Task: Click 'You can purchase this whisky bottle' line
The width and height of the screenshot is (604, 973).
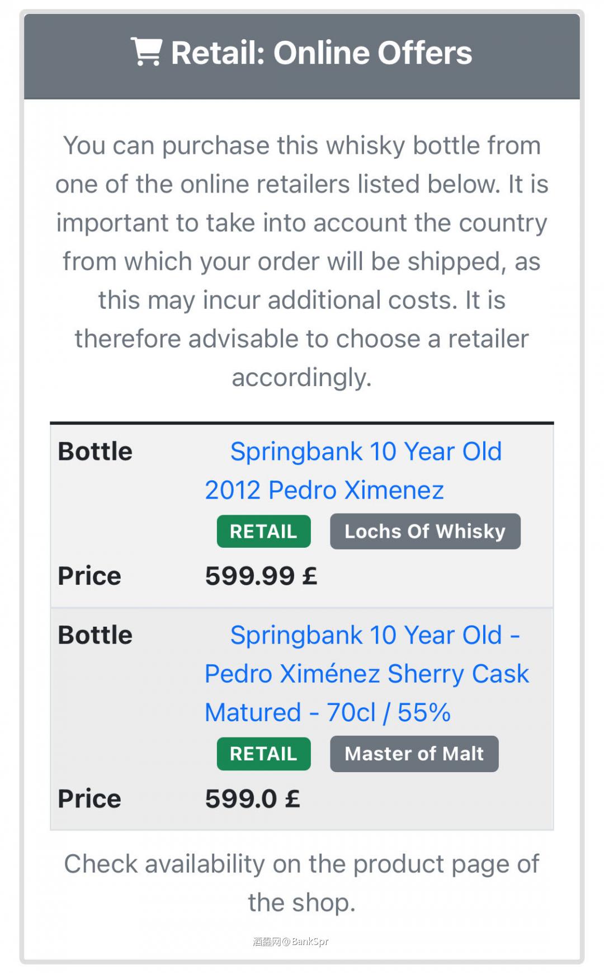Action: [x=302, y=145]
